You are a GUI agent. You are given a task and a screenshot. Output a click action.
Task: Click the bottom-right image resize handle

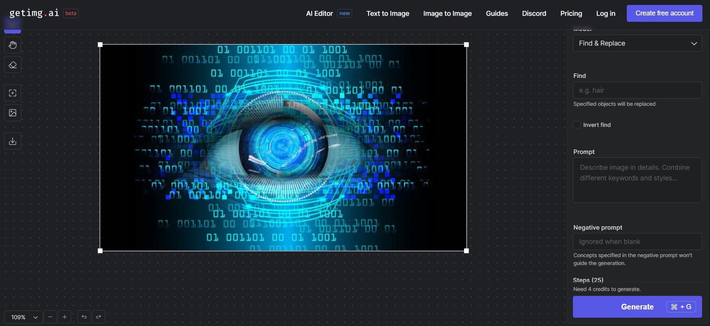pyautogui.click(x=466, y=251)
